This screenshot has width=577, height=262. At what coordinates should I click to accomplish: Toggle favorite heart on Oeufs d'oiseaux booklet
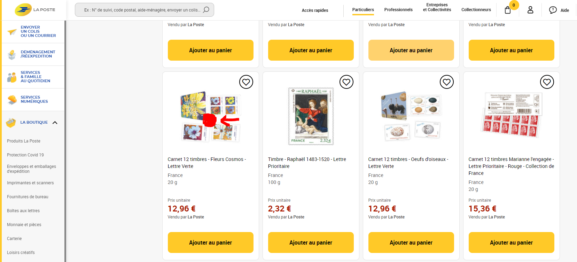tap(447, 82)
